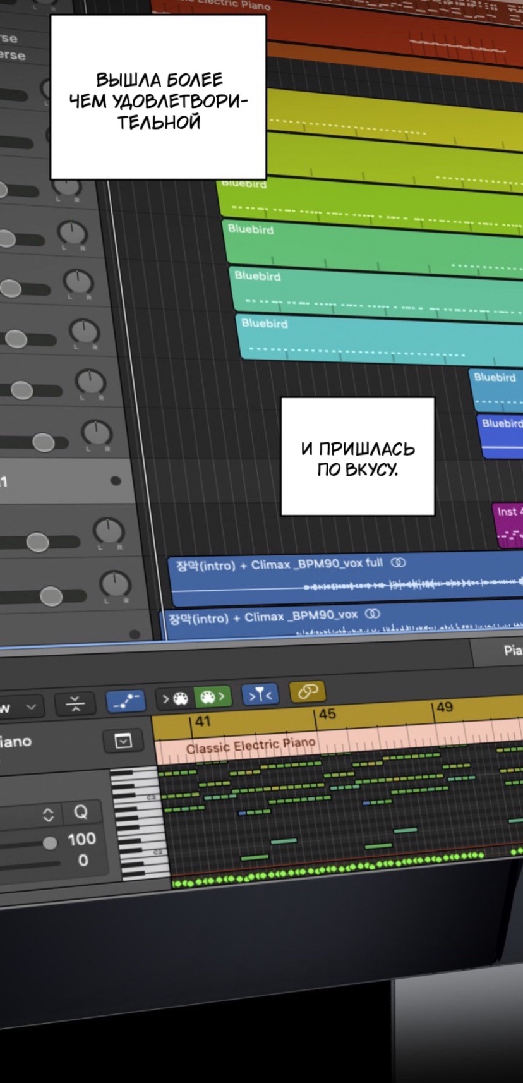
Task: Click pan knob on the vox full track row
Action: [116, 583]
